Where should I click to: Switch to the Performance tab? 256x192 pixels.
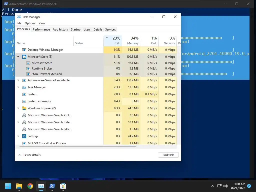pyautogui.click(x=41, y=29)
